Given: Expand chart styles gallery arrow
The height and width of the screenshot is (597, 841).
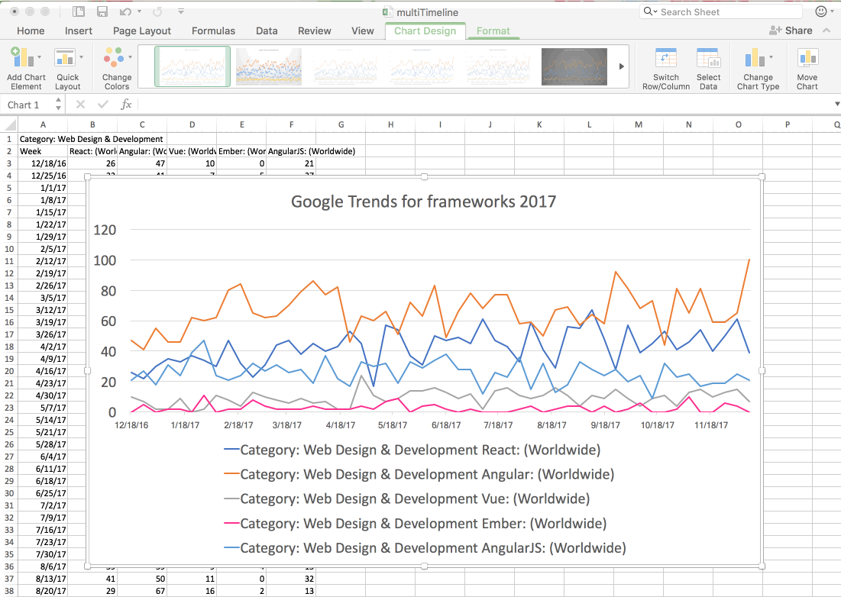Looking at the screenshot, I should tap(622, 66).
